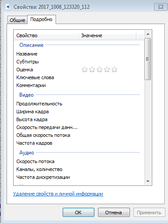
Task: Click the scrollbar down arrow
Action: (x=148, y=181)
